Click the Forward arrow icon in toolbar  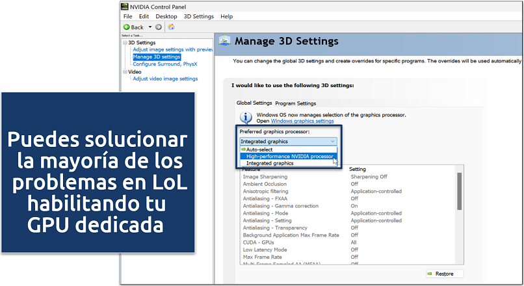[x=158, y=27]
